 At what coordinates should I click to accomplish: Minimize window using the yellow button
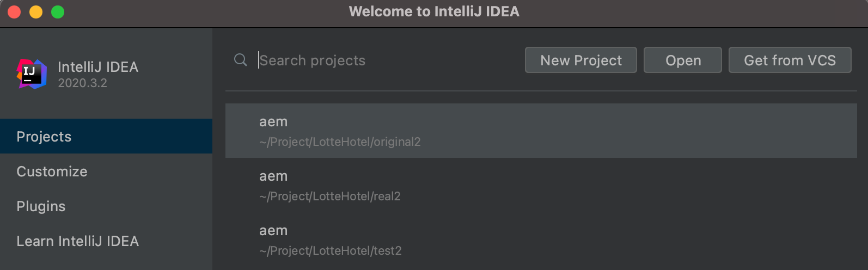click(x=36, y=12)
